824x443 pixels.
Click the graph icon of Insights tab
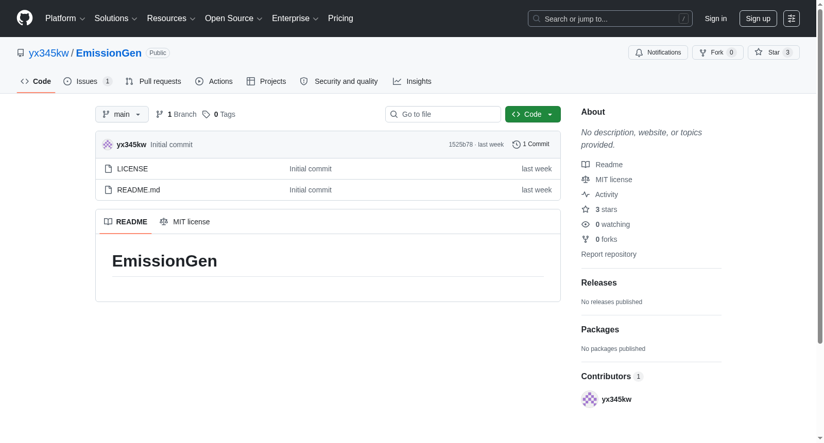coord(397,81)
